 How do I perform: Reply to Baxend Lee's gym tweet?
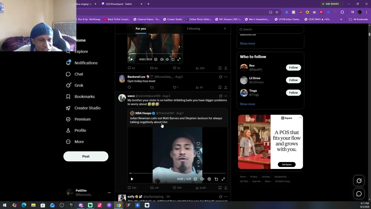(129, 87)
